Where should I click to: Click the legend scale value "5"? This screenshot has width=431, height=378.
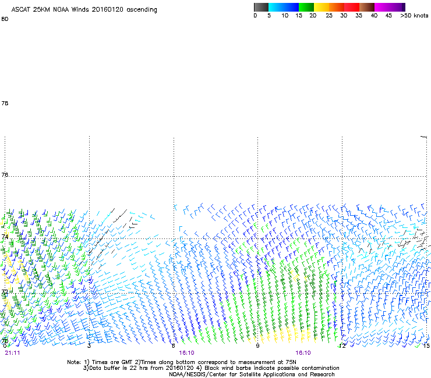tap(269, 16)
